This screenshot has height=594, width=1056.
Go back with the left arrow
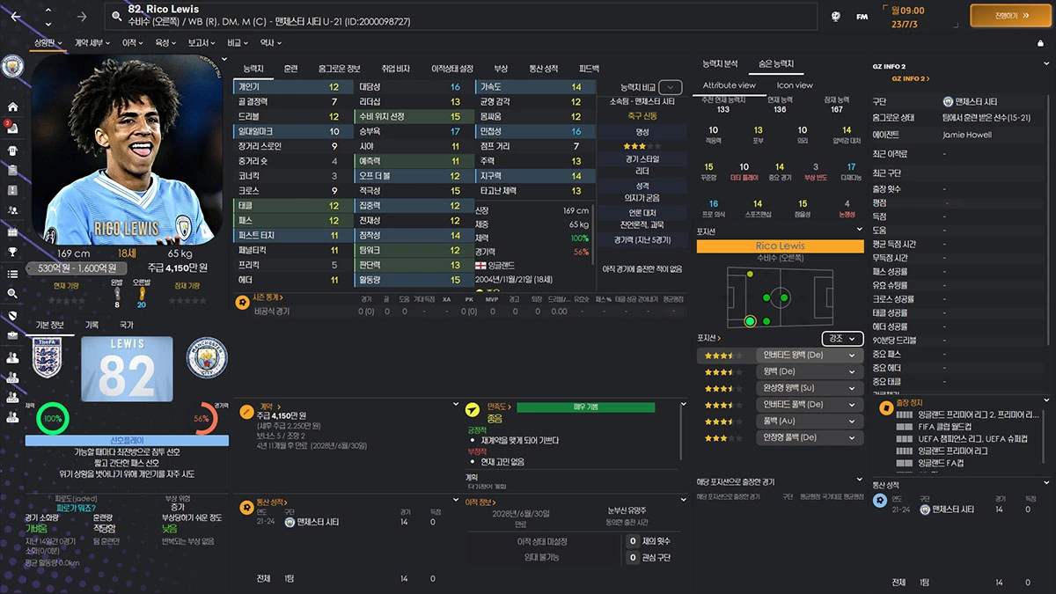[16, 16]
